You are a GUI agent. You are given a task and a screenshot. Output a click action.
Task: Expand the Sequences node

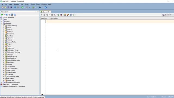4,48
